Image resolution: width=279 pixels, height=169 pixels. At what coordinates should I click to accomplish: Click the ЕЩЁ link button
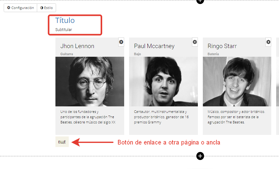pyautogui.click(x=62, y=142)
